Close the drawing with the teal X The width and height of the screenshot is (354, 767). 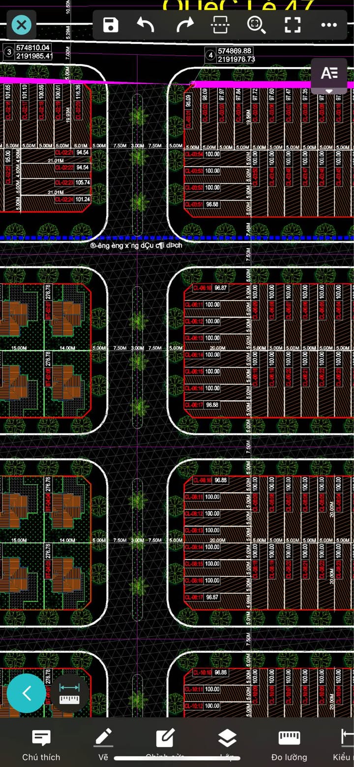click(21, 25)
